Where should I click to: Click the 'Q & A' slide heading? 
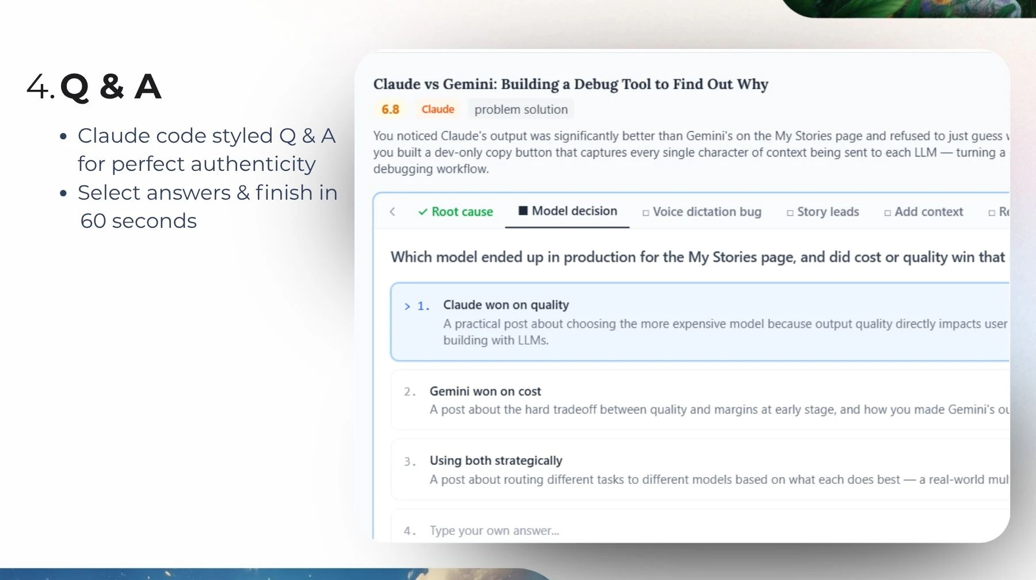click(x=111, y=87)
